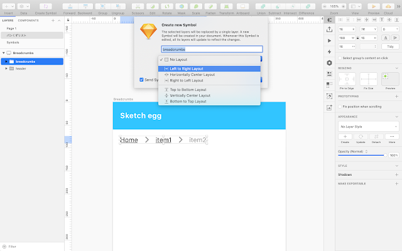
Task: Choose Bottom to Top Layout
Action: click(x=209, y=102)
